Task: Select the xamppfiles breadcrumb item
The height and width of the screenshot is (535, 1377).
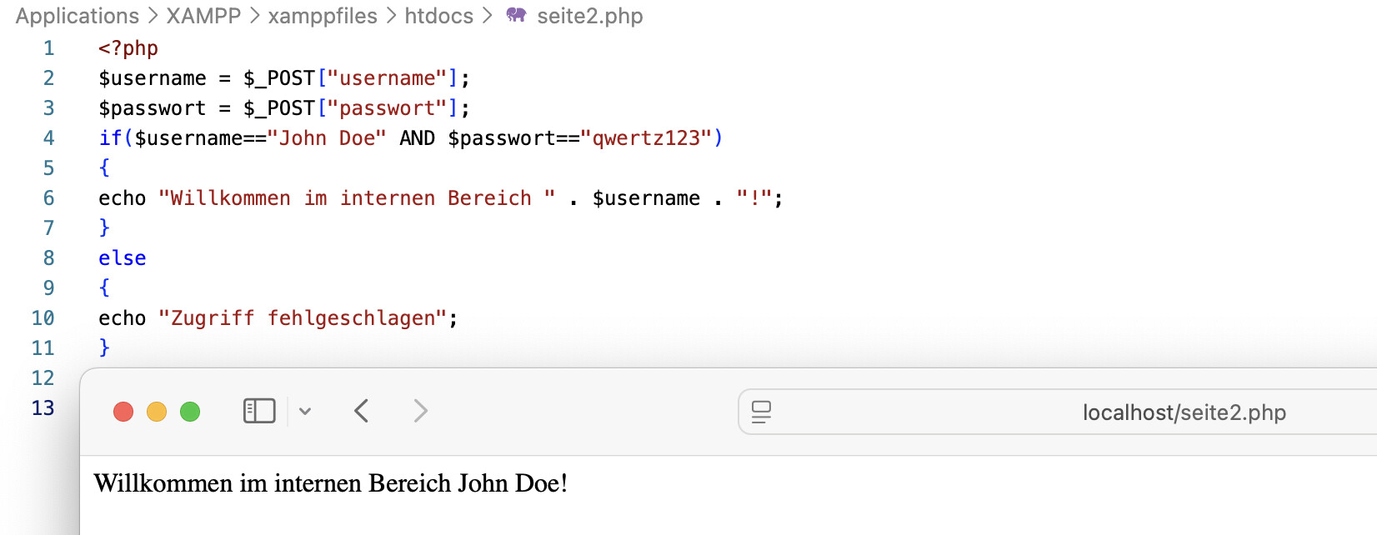Action: coord(323,16)
